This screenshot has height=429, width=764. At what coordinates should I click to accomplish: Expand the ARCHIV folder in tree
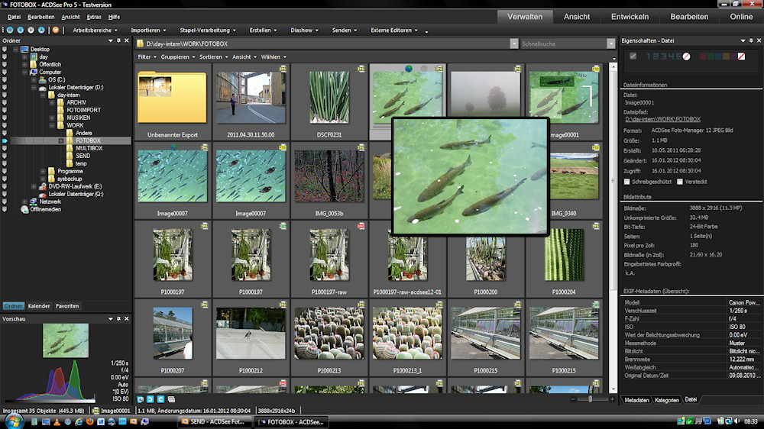[x=52, y=102]
